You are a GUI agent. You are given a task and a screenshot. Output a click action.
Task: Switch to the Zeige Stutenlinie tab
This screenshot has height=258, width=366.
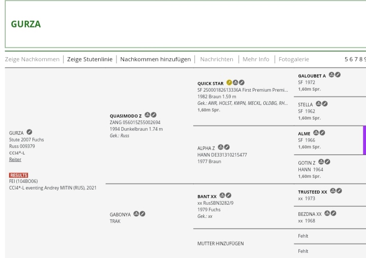click(89, 59)
